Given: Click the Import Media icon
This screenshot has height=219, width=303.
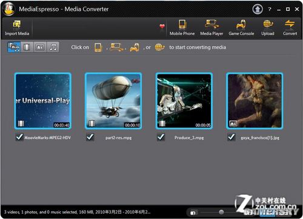Looking at the screenshot, I should click(x=17, y=25).
